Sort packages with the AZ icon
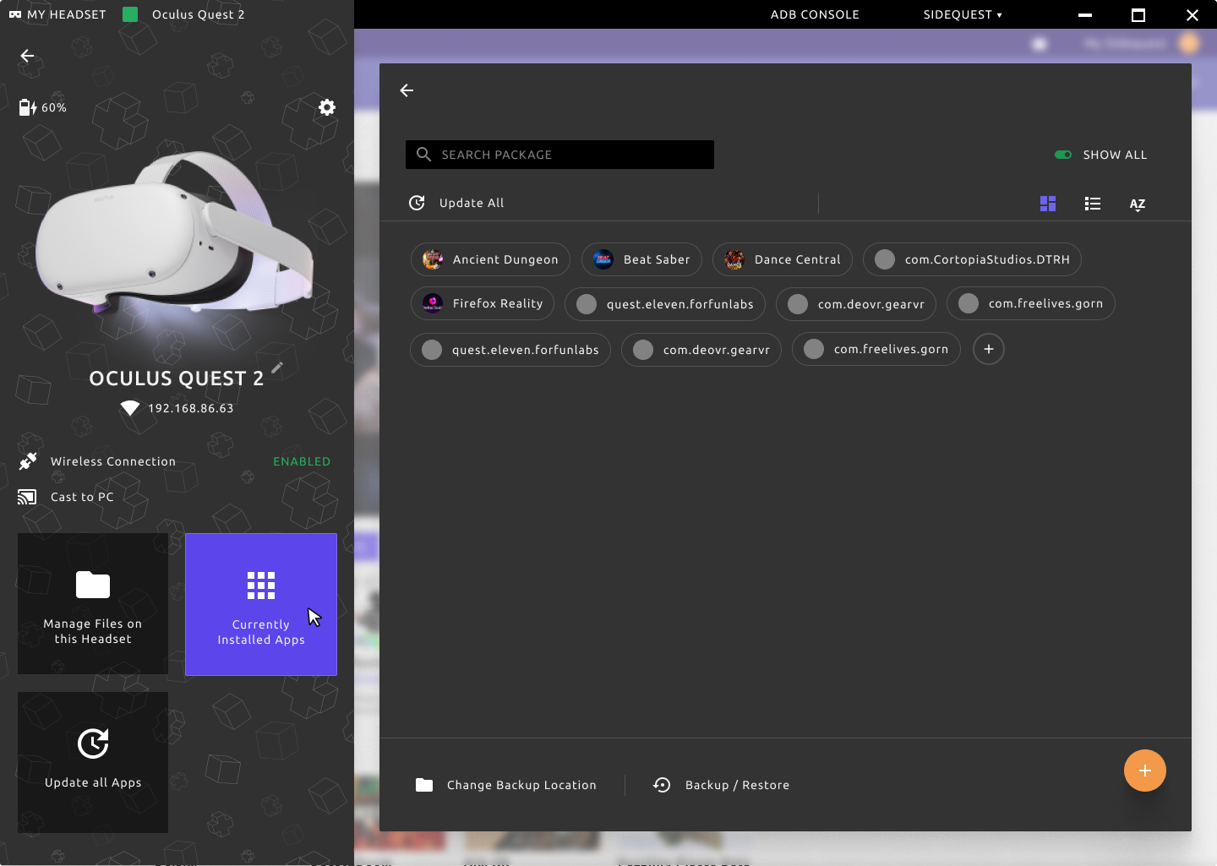This screenshot has height=866, width=1217. [1138, 204]
